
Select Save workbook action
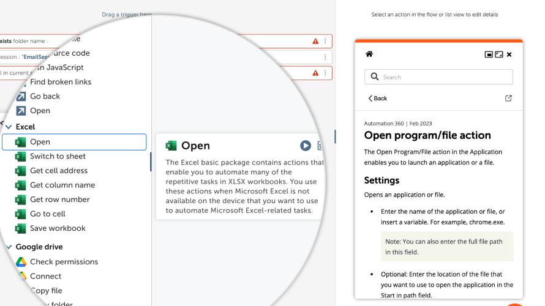(x=58, y=228)
